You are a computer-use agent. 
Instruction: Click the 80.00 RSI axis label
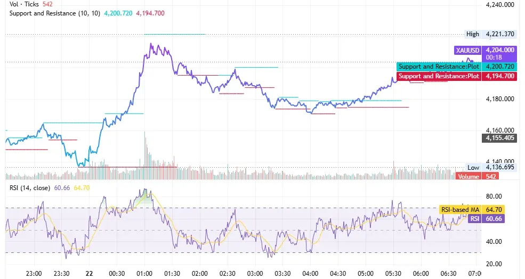coord(494,196)
